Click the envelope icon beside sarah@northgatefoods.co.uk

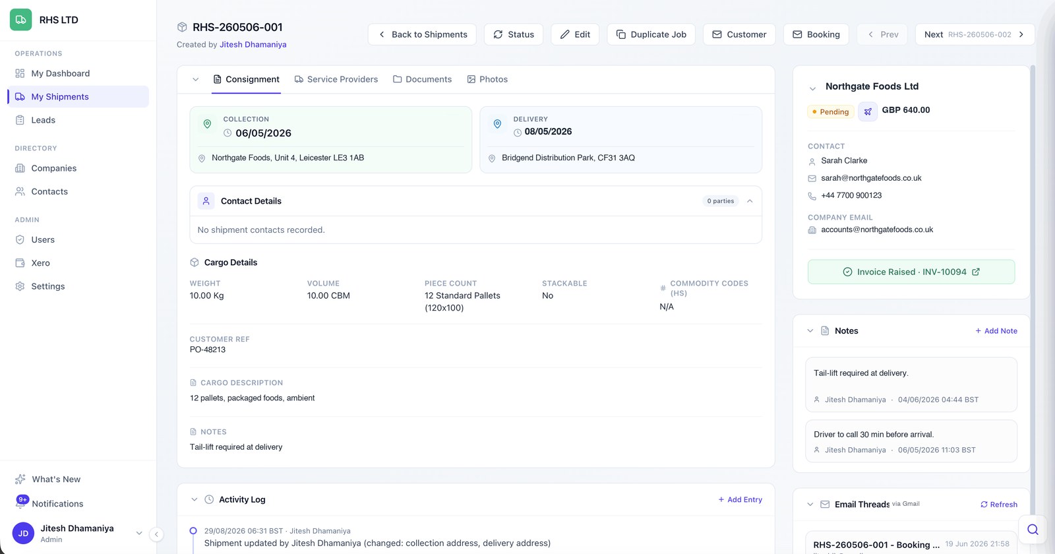tap(812, 179)
